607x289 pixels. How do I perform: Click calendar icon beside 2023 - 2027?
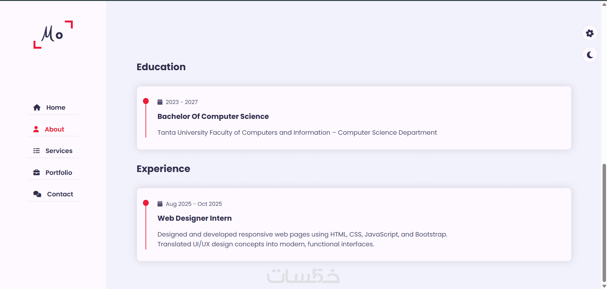tap(160, 102)
